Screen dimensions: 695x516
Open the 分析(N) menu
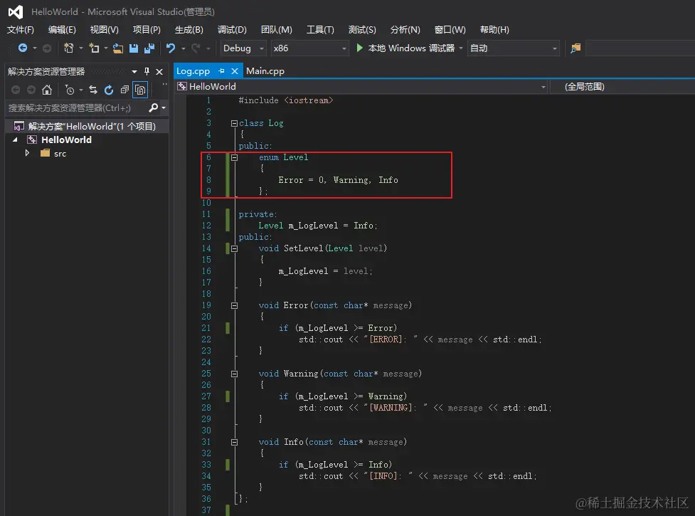coord(405,30)
